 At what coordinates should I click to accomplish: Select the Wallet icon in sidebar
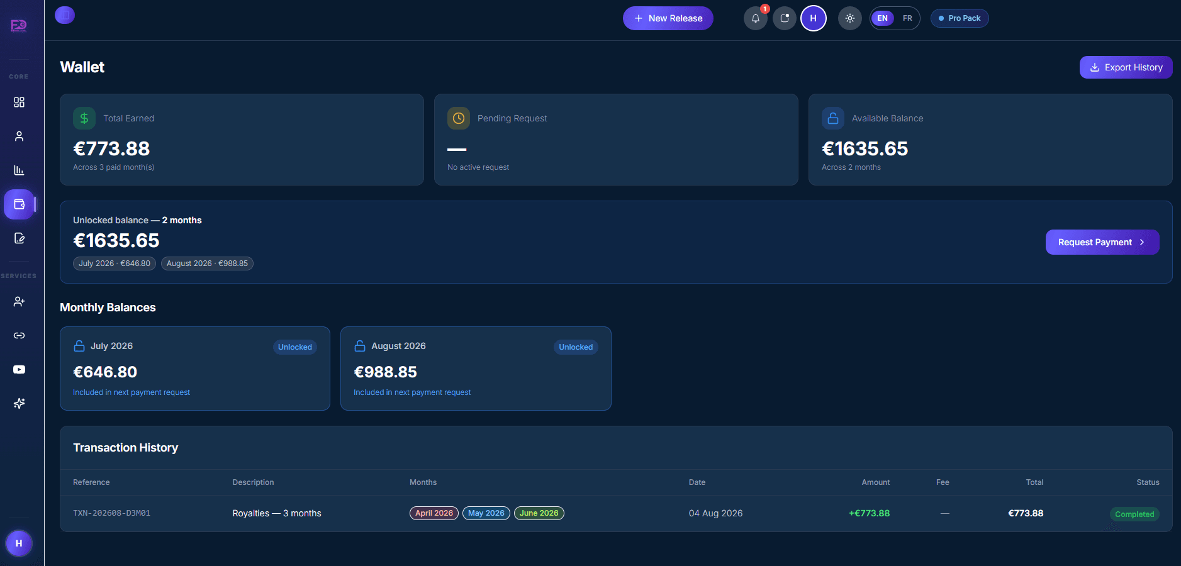pos(19,204)
